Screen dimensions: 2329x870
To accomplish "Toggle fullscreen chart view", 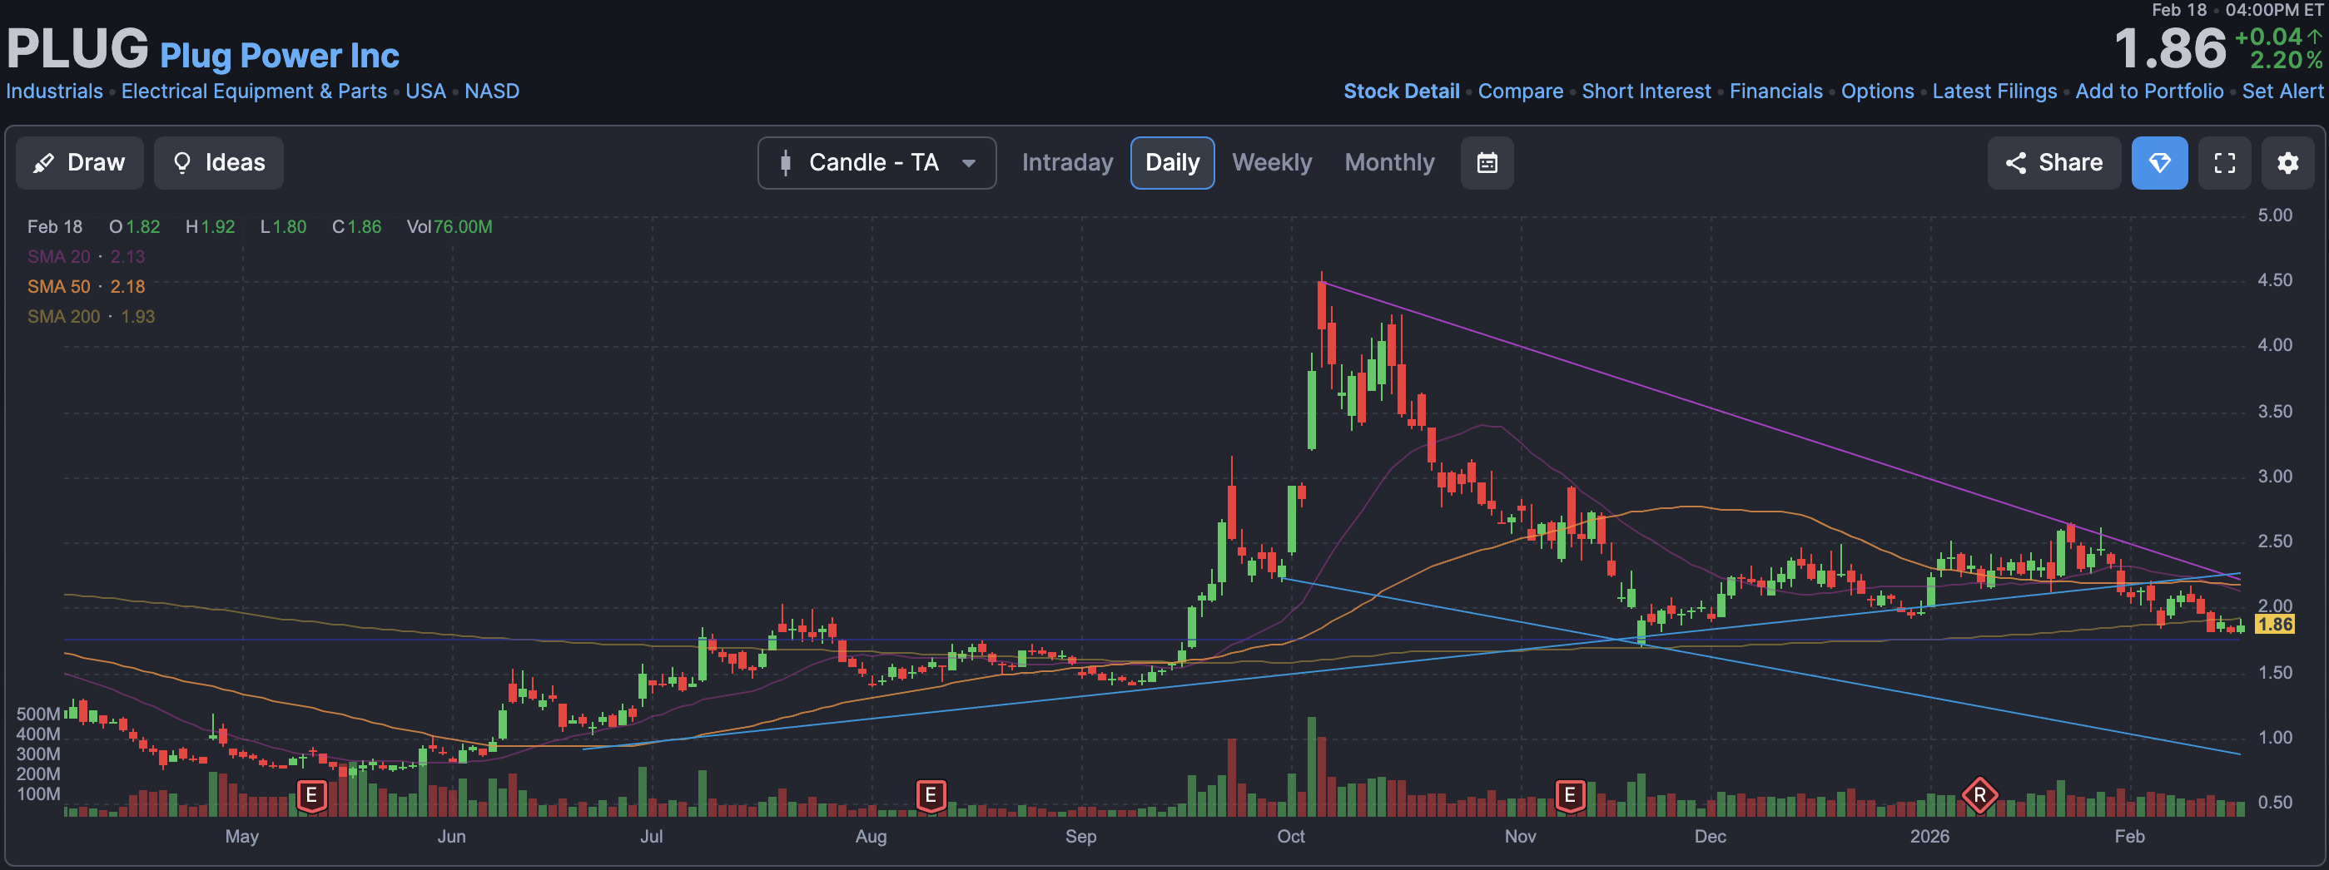I will pyautogui.click(x=2225, y=163).
